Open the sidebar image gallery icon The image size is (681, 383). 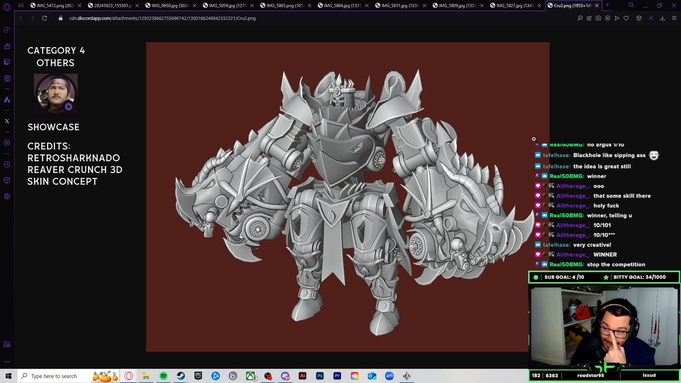tap(7, 344)
